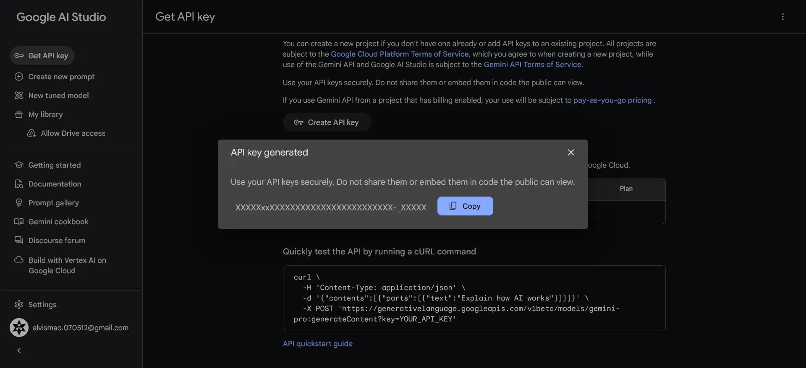This screenshot has width=806, height=368.
Task: Click the 'Get API key' page heading
Action: (185, 17)
